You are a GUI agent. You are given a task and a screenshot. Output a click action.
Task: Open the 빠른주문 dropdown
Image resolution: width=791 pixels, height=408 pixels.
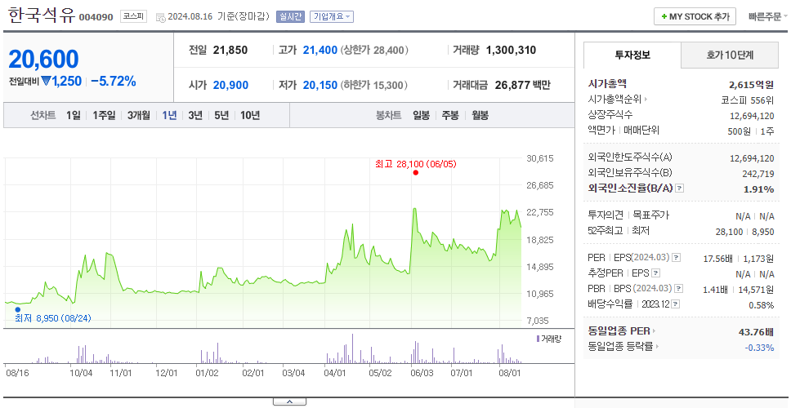[768, 16]
